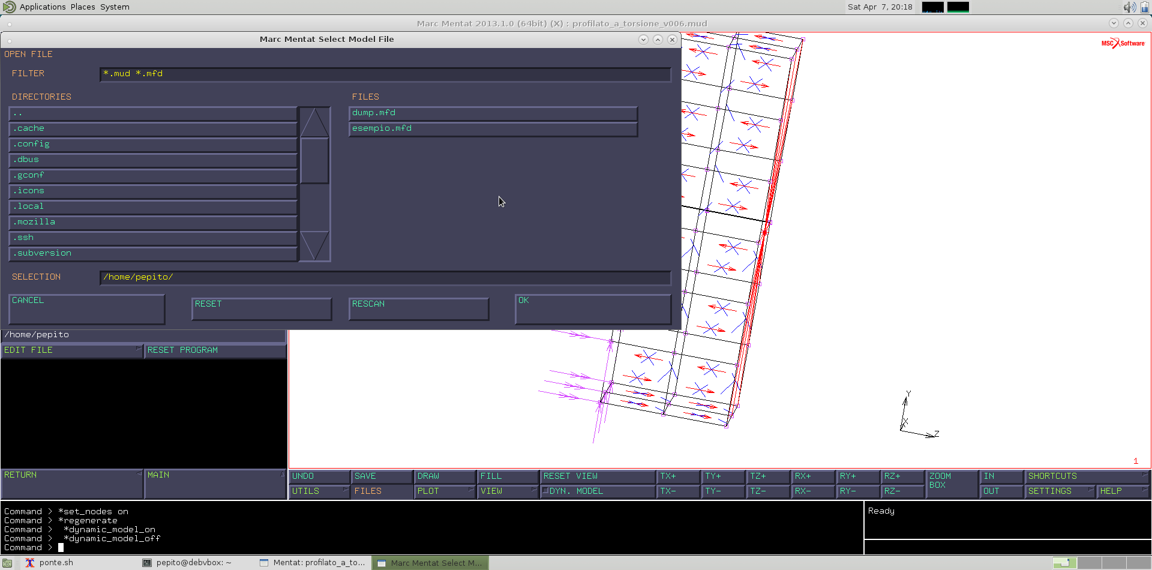Translate the view with TX+
This screenshot has width=1152, height=570.
679,476
